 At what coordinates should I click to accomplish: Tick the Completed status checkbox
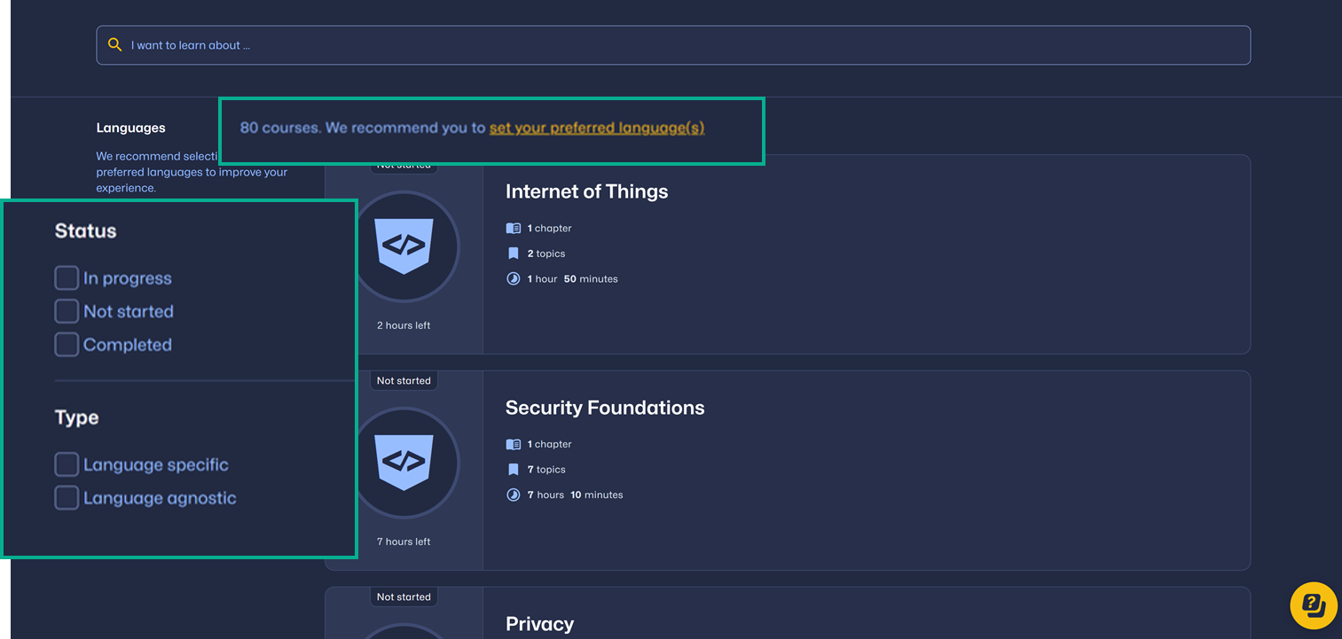(67, 345)
